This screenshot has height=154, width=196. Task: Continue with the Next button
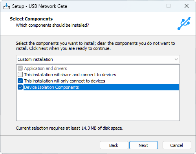(143, 145)
